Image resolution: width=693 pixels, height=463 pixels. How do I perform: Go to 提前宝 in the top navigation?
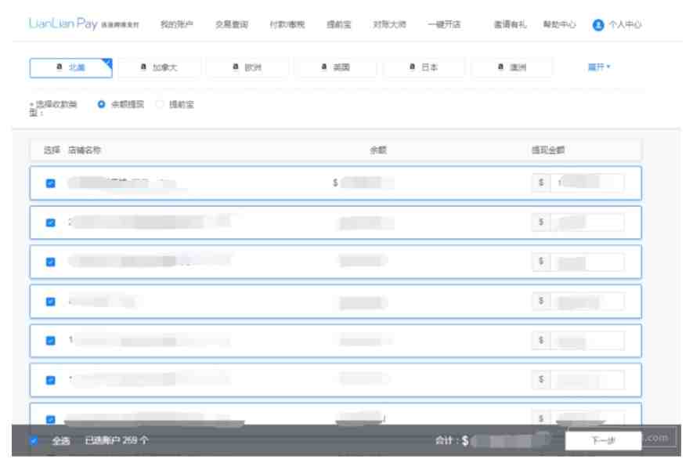coord(338,24)
